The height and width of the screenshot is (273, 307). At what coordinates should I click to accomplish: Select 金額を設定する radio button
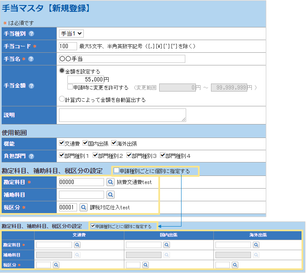pyautogui.click(x=62, y=71)
